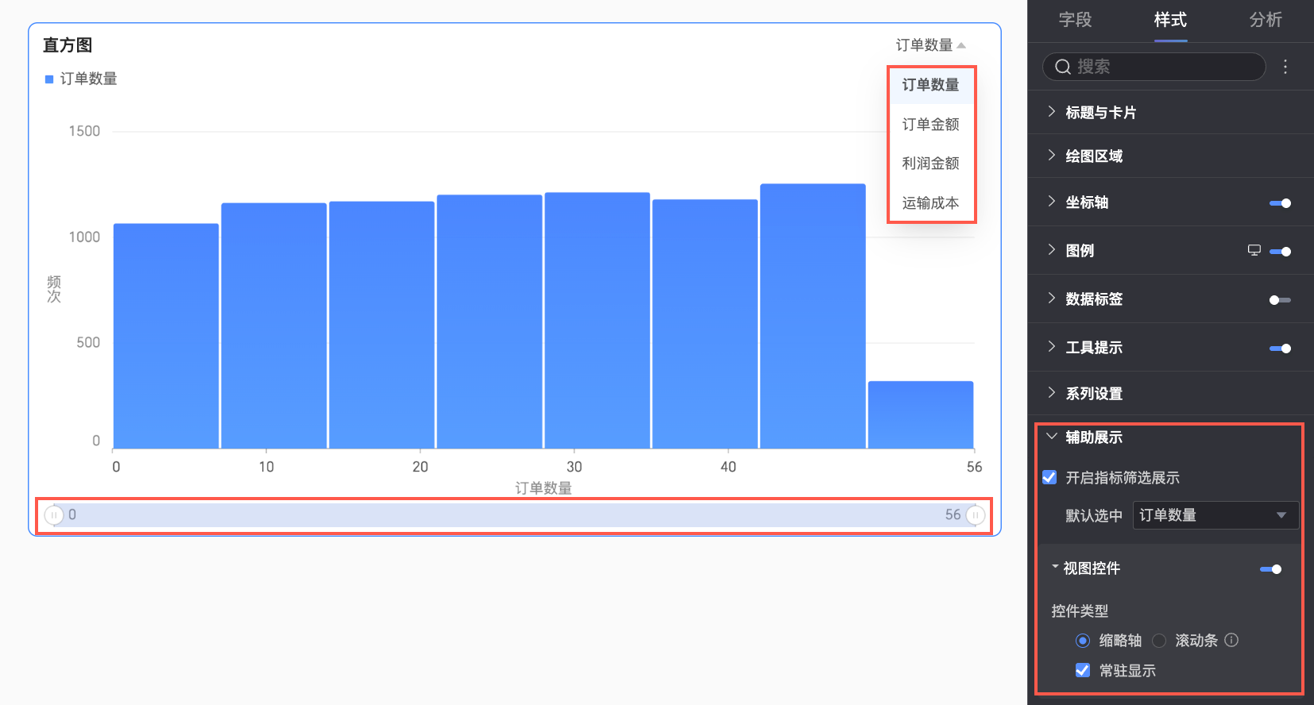Switch to the 分析 tab
Viewport: 1314px width, 705px height.
[1266, 20]
